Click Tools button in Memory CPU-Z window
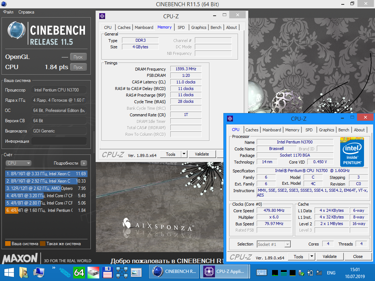The width and height of the screenshot is (375, 281). pyautogui.click(x=171, y=154)
